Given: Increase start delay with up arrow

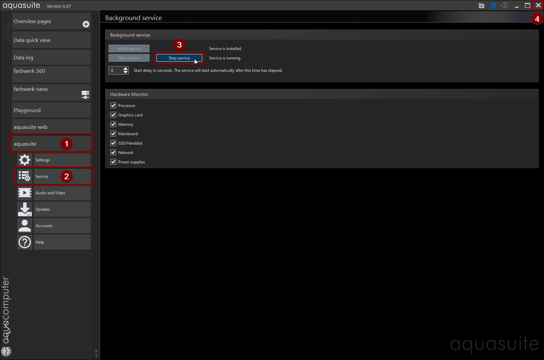Looking at the screenshot, I should click(x=126, y=68).
